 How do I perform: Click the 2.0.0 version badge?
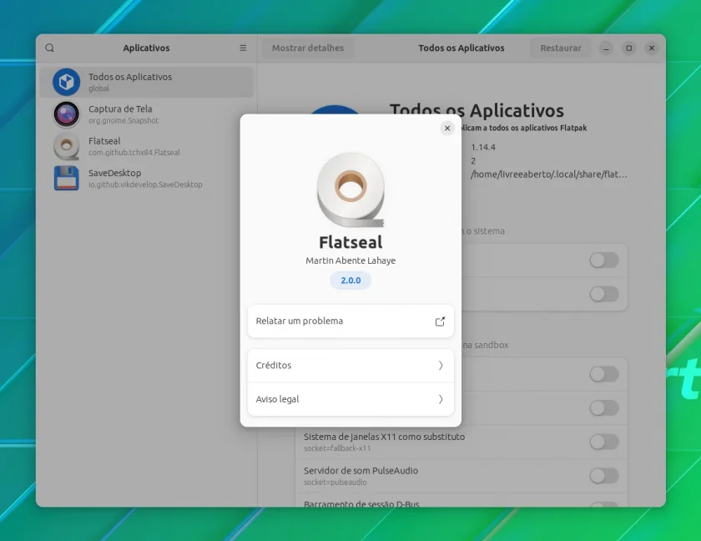tap(350, 281)
